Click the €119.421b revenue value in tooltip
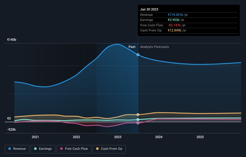This screenshot has height=157, width=246. click(175, 15)
